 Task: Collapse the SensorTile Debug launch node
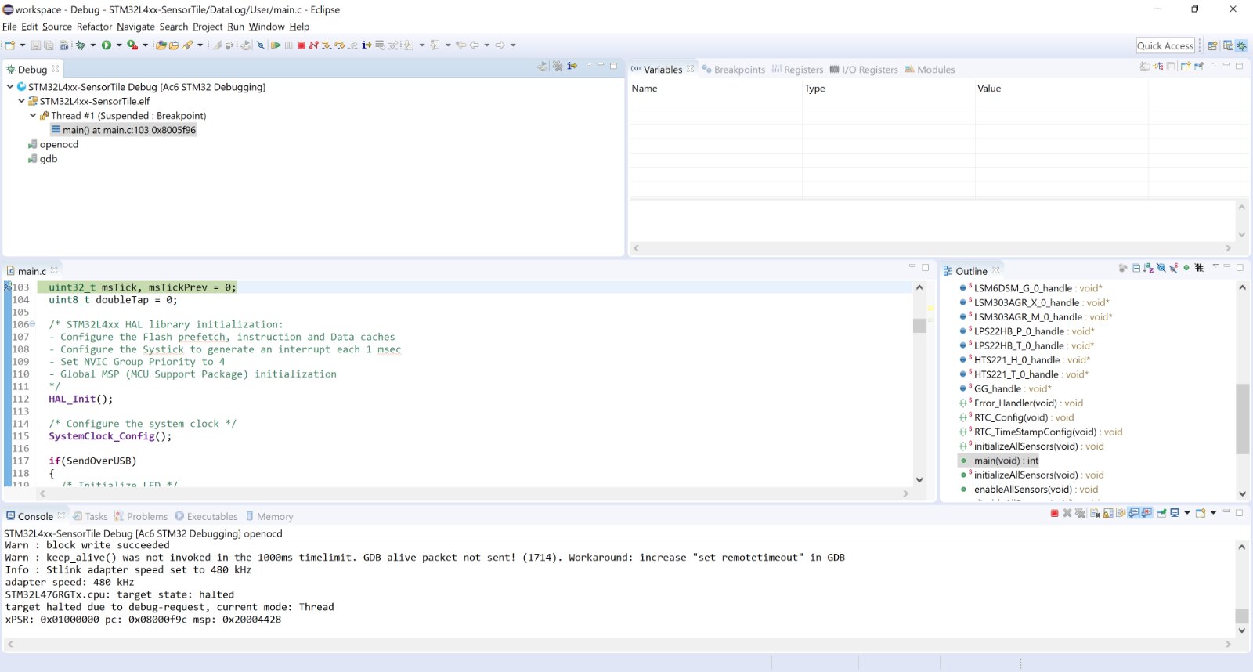tap(10, 87)
